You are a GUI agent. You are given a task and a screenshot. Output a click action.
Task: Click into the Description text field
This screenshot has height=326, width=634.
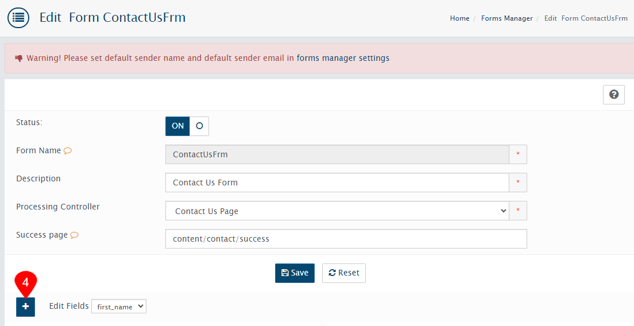pyautogui.click(x=337, y=183)
